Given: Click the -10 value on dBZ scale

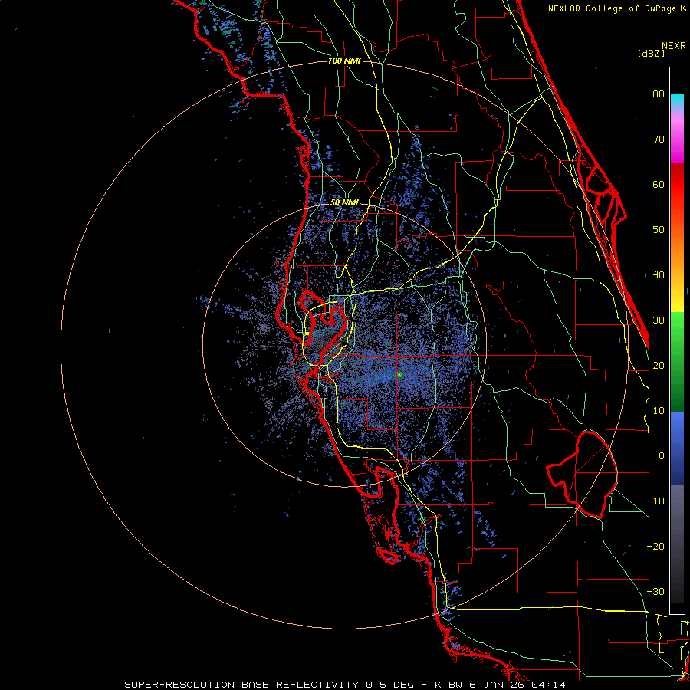Looking at the screenshot, I should [655, 501].
